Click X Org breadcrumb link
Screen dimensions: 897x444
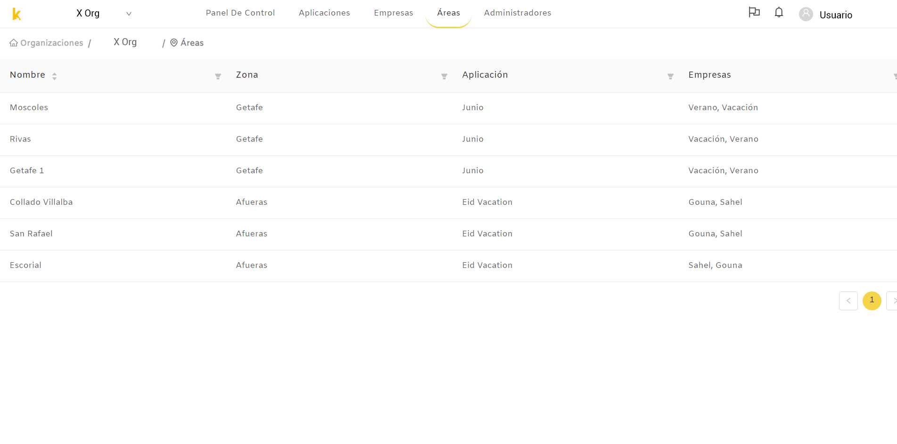125,42
